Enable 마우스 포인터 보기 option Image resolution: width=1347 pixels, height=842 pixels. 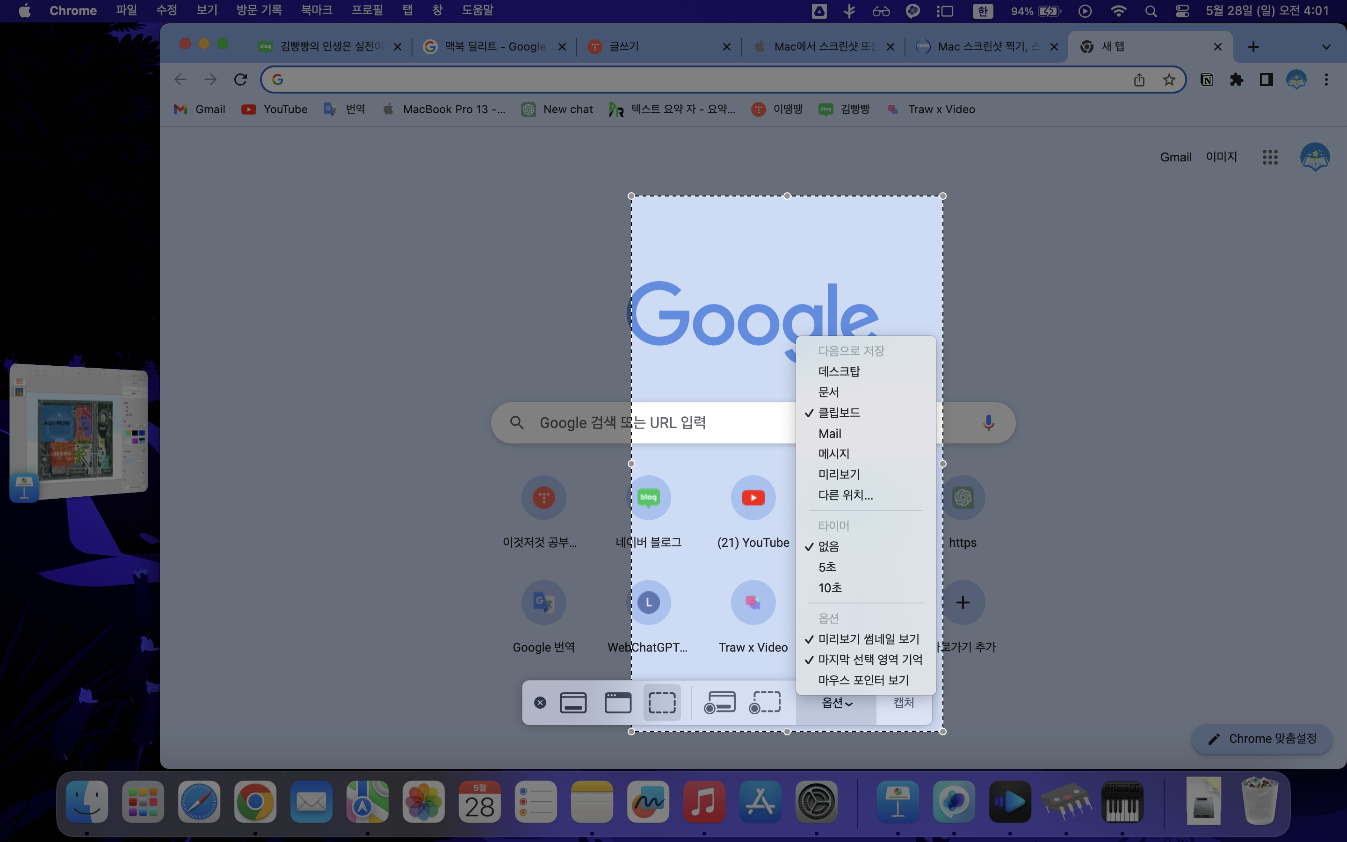point(863,680)
